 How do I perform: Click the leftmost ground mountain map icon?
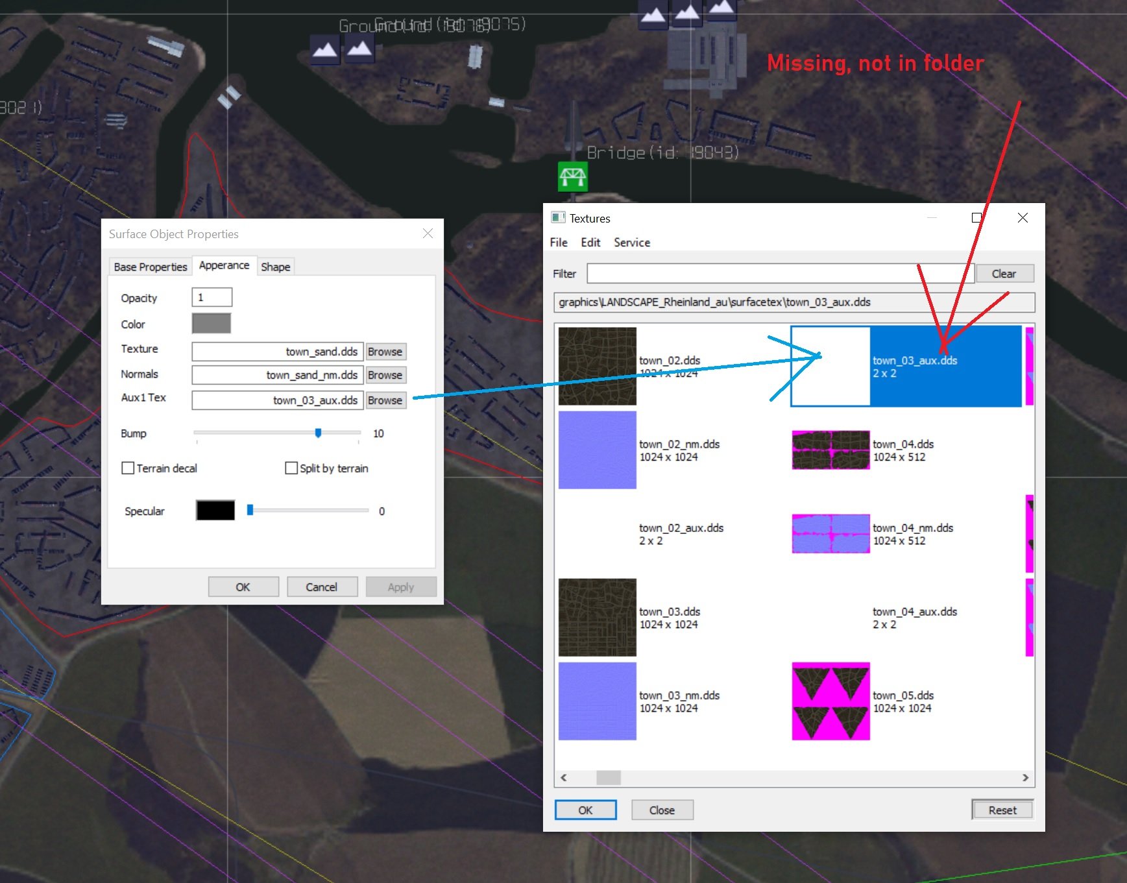point(324,50)
